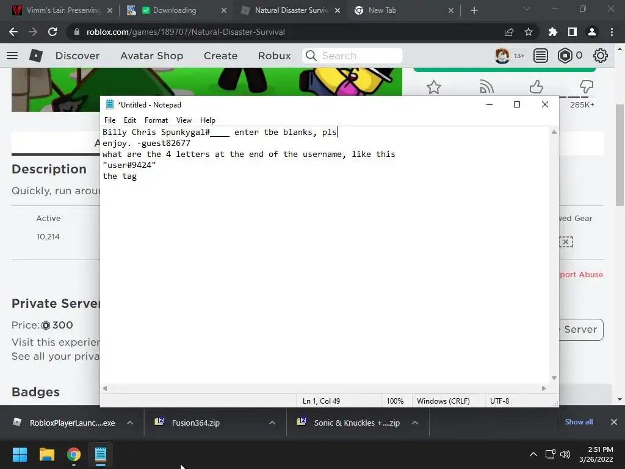Bookmark this page with the star
Image resolution: width=625 pixels, height=469 pixels.
tap(529, 32)
